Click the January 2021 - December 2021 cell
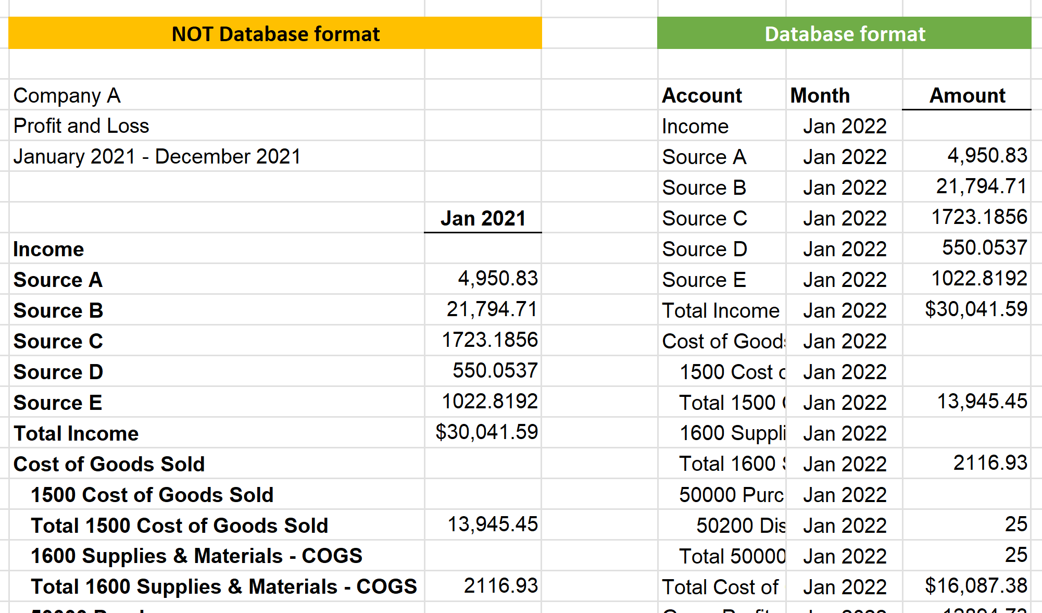Image resolution: width=1042 pixels, height=613 pixels. 157,156
